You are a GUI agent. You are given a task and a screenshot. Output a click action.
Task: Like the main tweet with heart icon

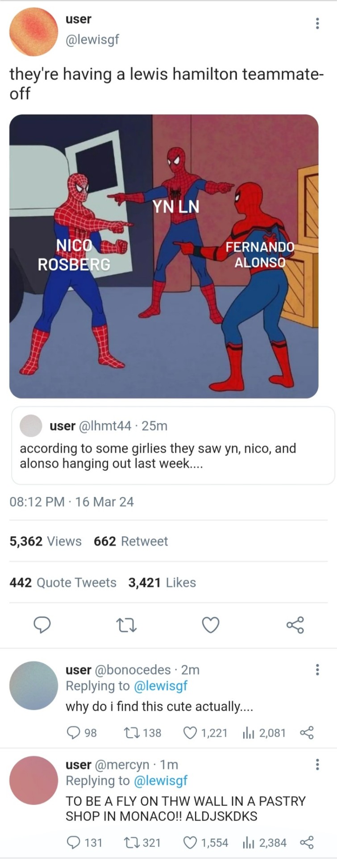[x=211, y=625]
